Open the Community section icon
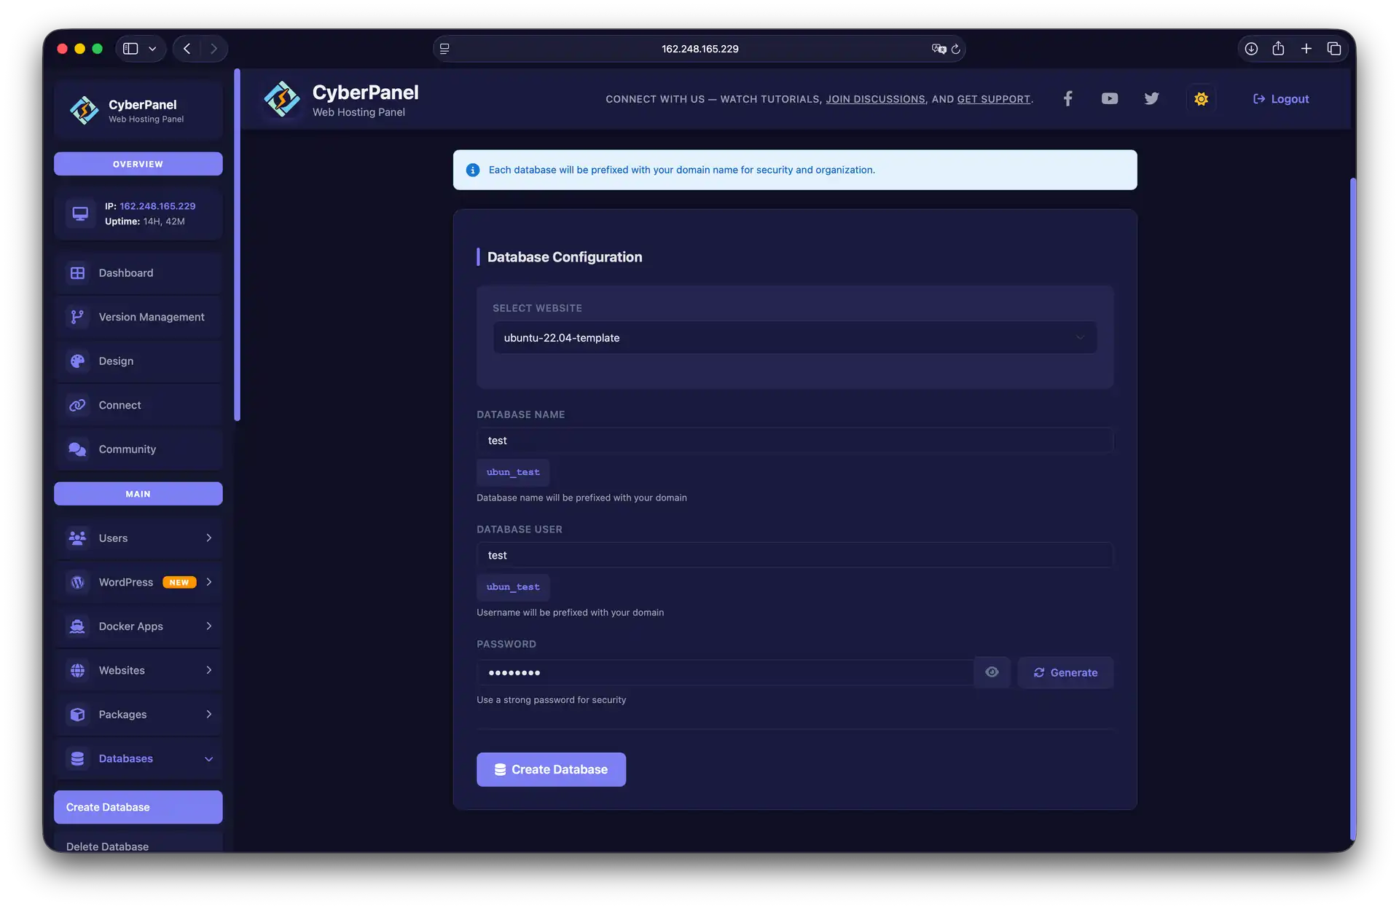Image resolution: width=1399 pixels, height=909 pixels. click(78, 449)
